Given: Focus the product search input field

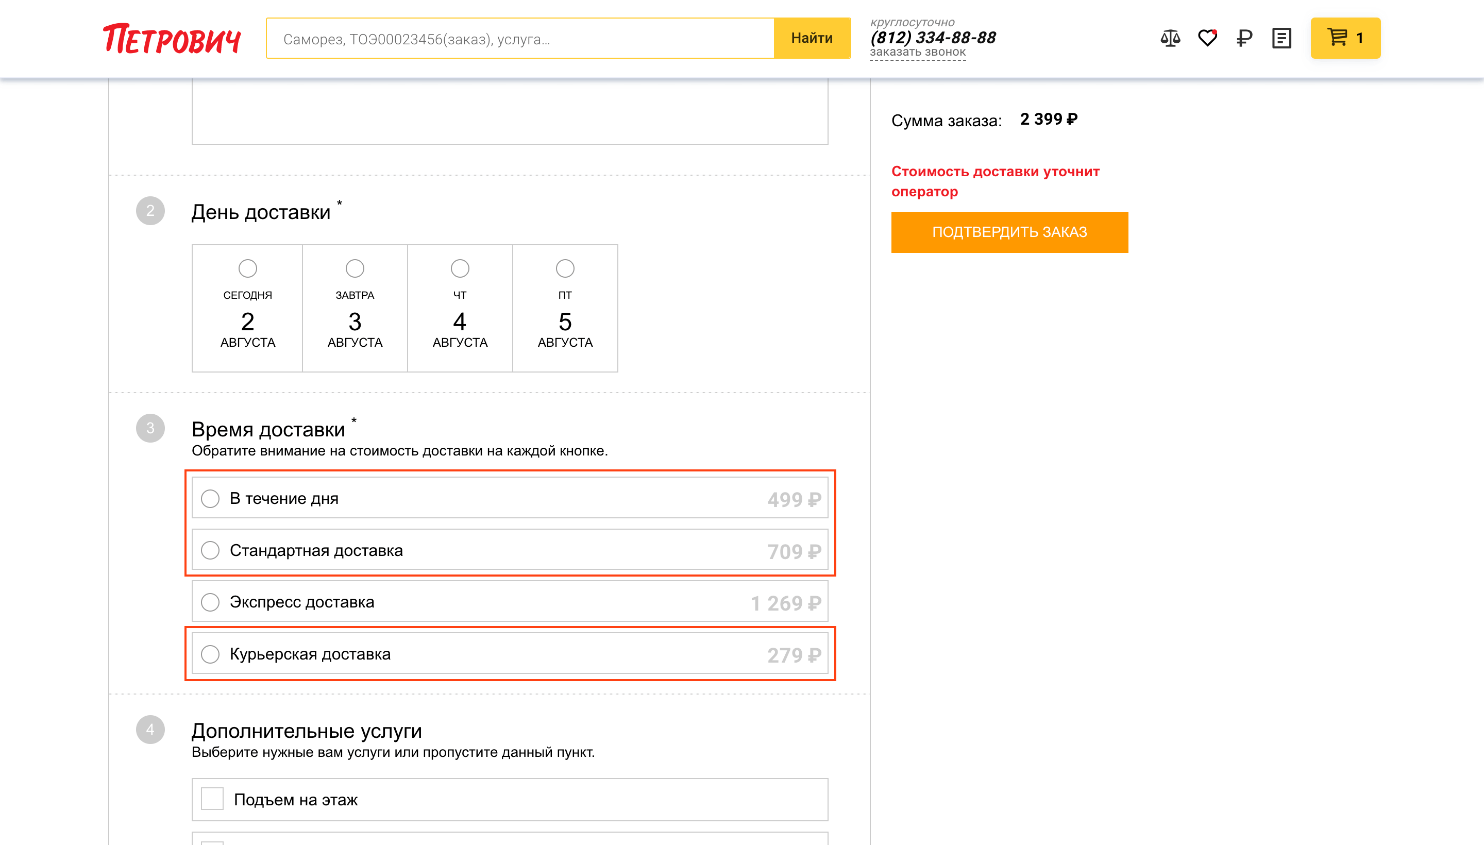Looking at the screenshot, I should click(x=520, y=38).
